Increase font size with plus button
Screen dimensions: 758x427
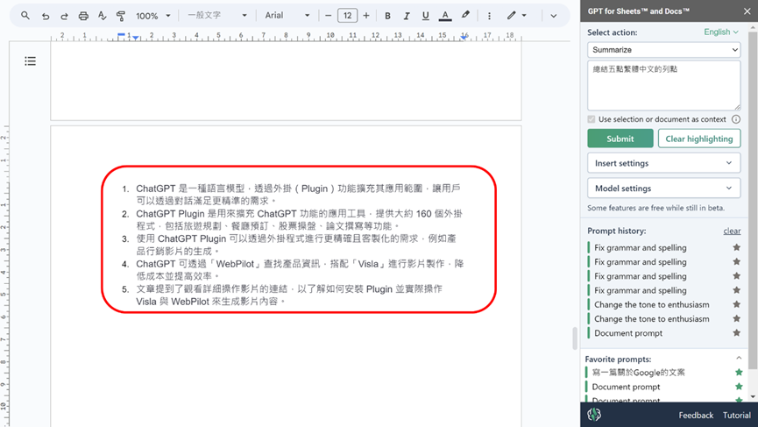366,16
